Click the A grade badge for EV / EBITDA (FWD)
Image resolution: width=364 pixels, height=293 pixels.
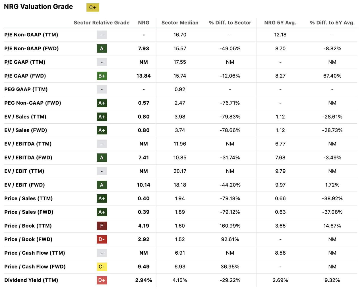pos(102,158)
